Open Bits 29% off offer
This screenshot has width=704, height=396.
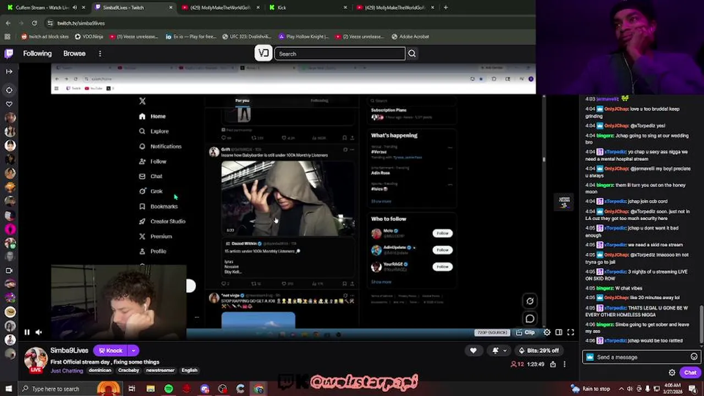[538, 350]
